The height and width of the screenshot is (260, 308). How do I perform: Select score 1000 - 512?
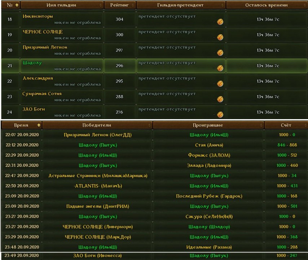point(287,155)
